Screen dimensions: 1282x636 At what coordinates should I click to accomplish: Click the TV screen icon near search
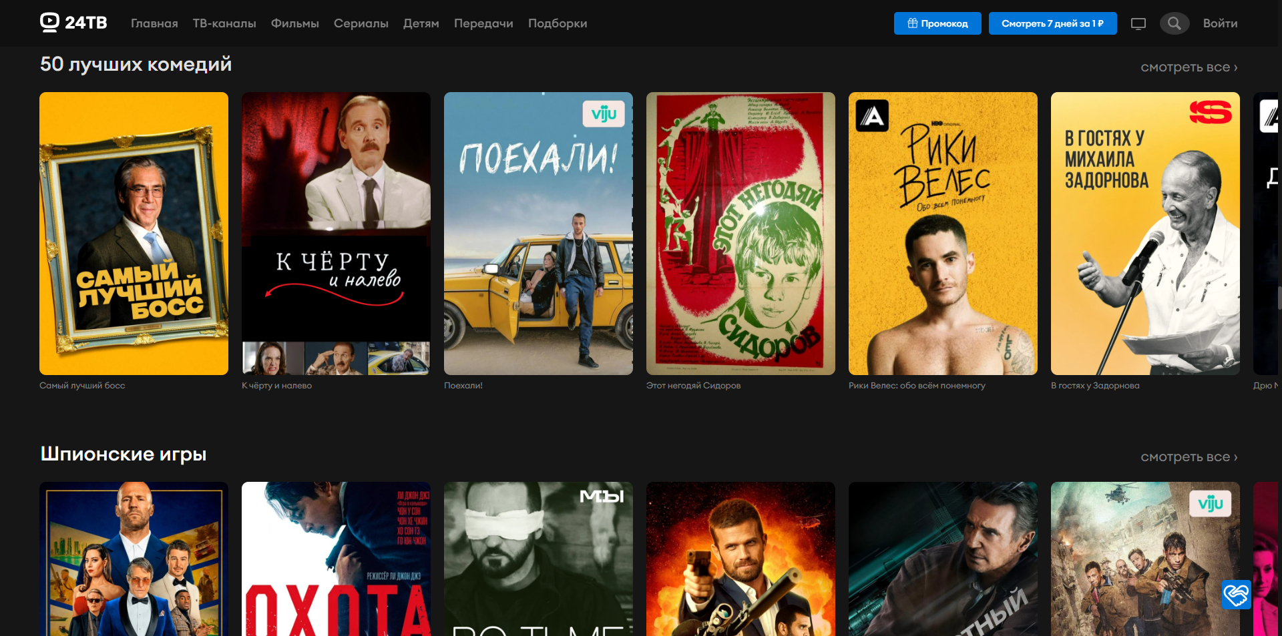(x=1138, y=23)
